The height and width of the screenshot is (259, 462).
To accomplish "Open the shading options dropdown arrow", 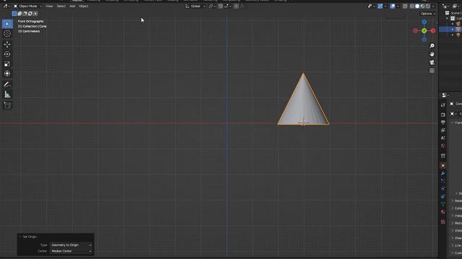I will [x=433, y=6].
